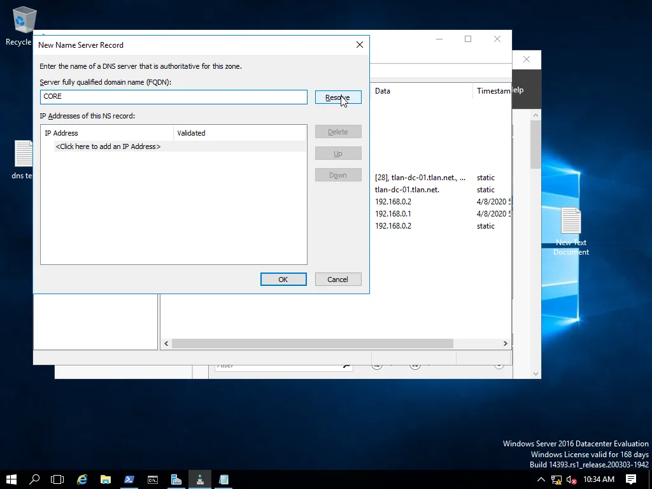
Task: Open Notepad window from taskbar
Action: click(223, 479)
